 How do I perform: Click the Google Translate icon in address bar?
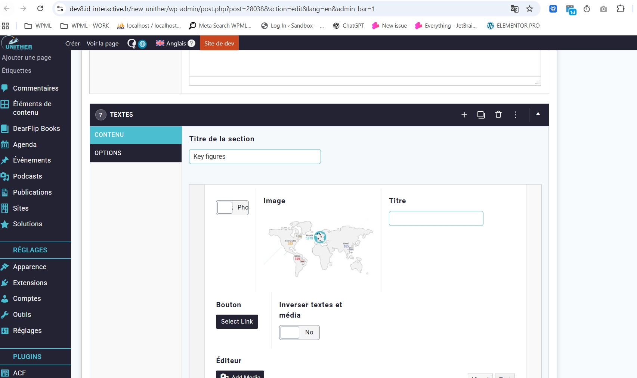click(514, 9)
